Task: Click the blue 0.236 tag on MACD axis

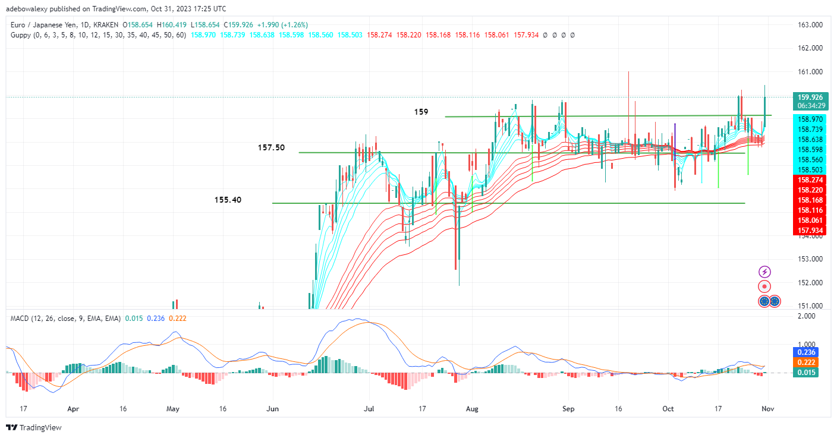Action: (x=806, y=352)
